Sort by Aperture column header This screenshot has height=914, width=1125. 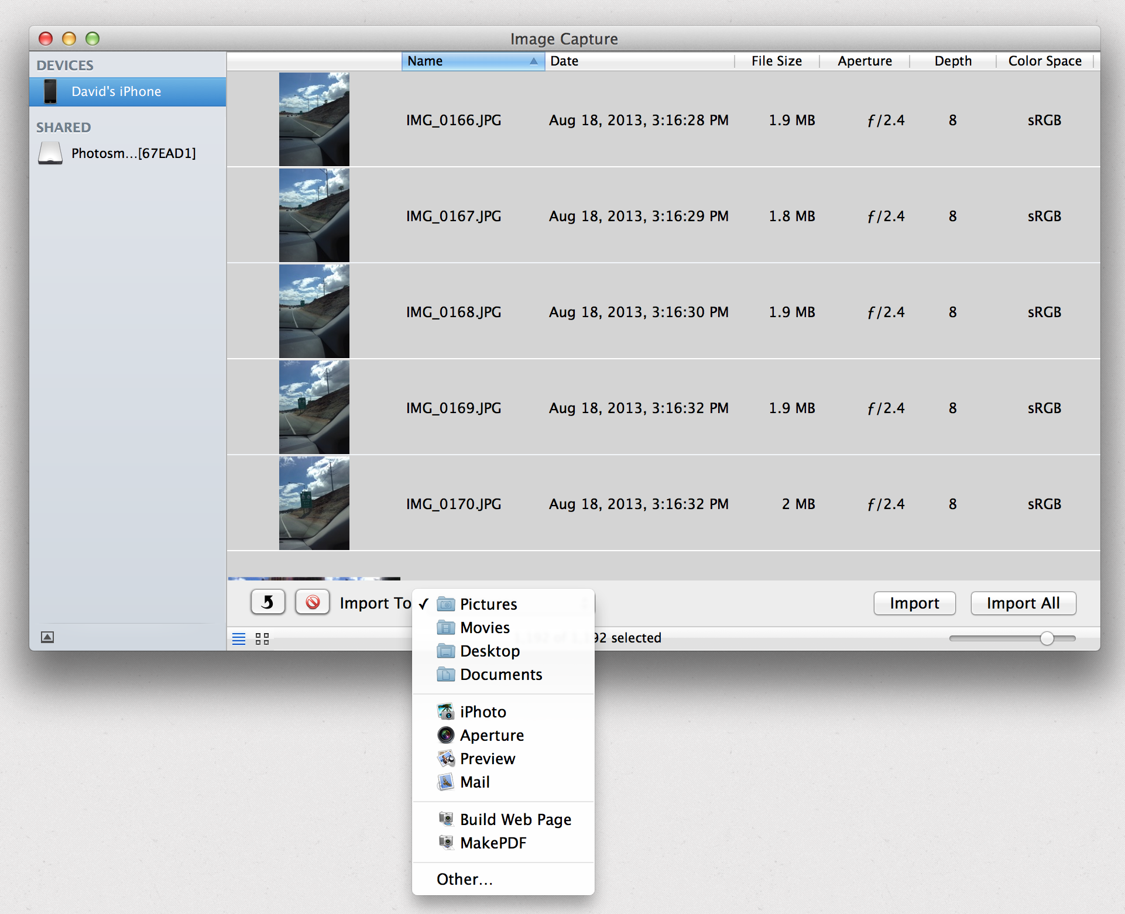(865, 61)
